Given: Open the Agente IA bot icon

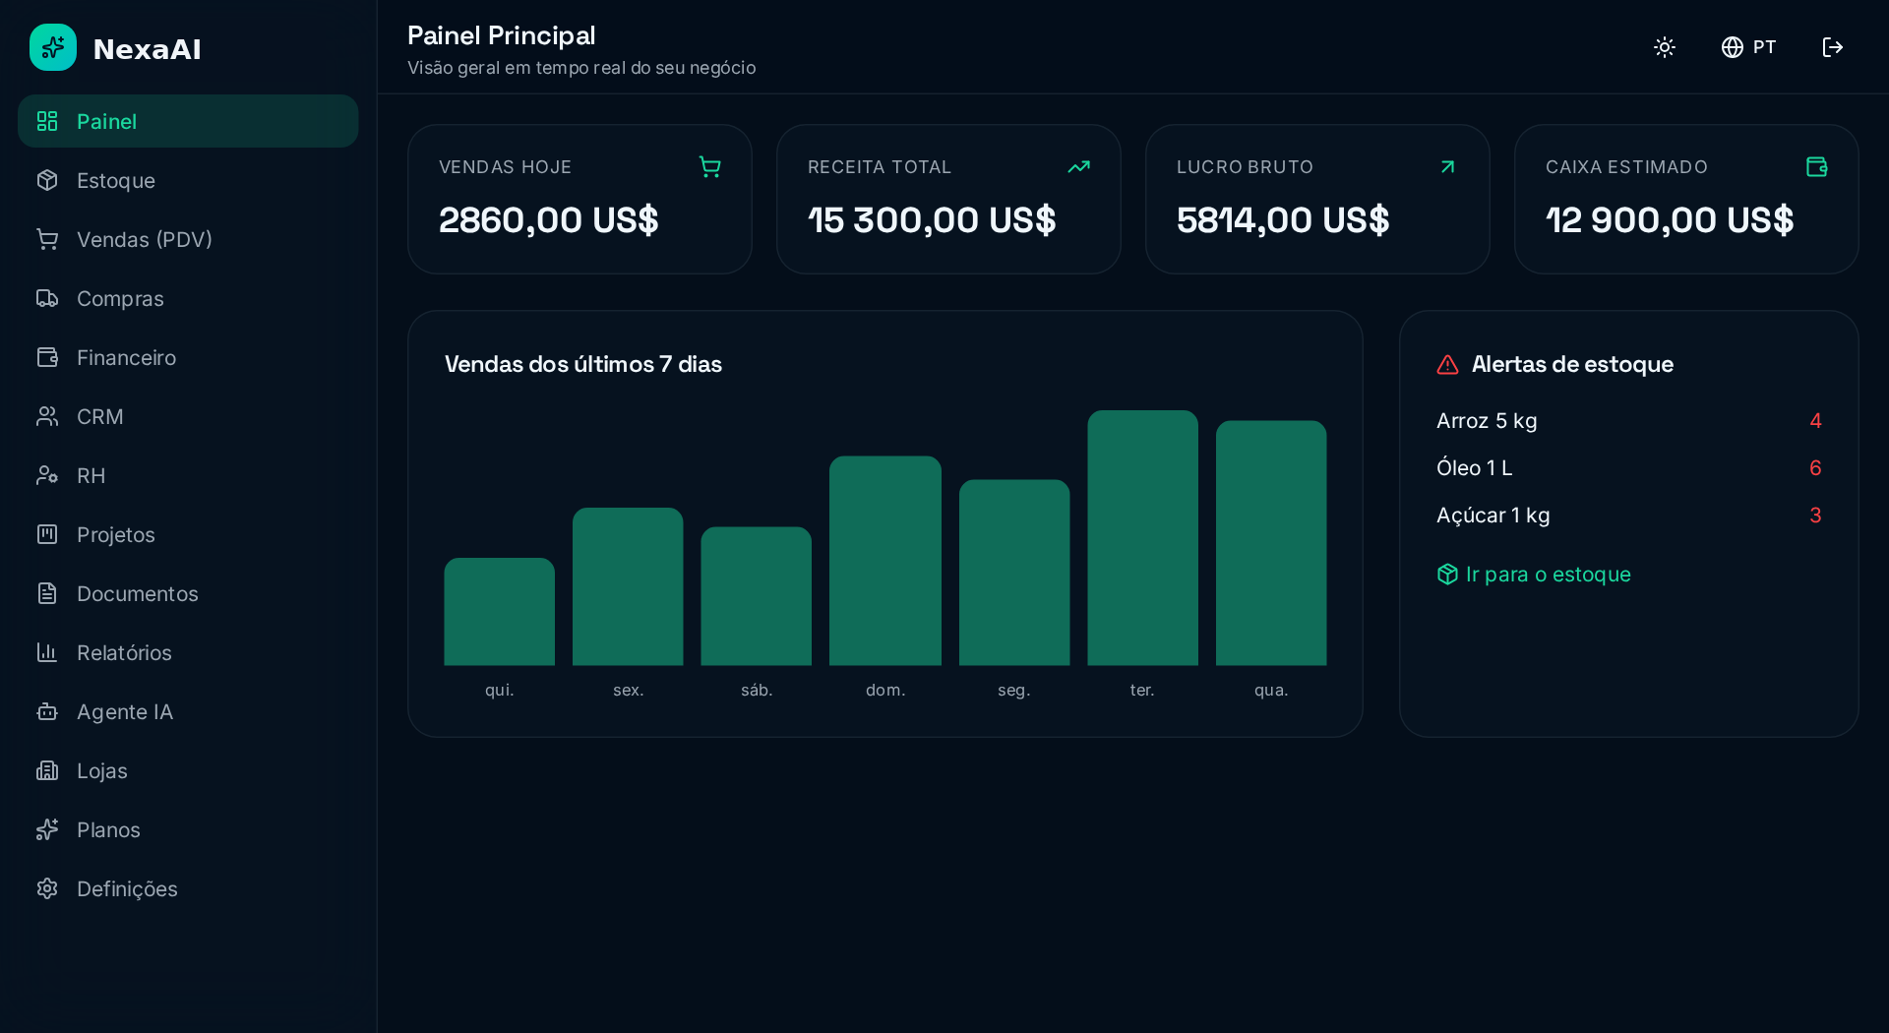Looking at the screenshot, I should tap(47, 711).
